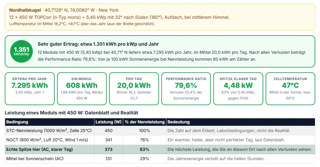Click the 'Spitze klarer Tag' 4,48 kW card
The image size is (320, 167).
click(x=238, y=89)
